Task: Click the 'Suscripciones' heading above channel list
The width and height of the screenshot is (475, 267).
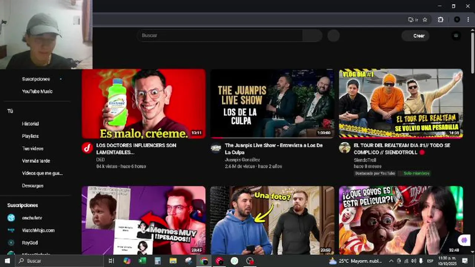Action: 23,205
